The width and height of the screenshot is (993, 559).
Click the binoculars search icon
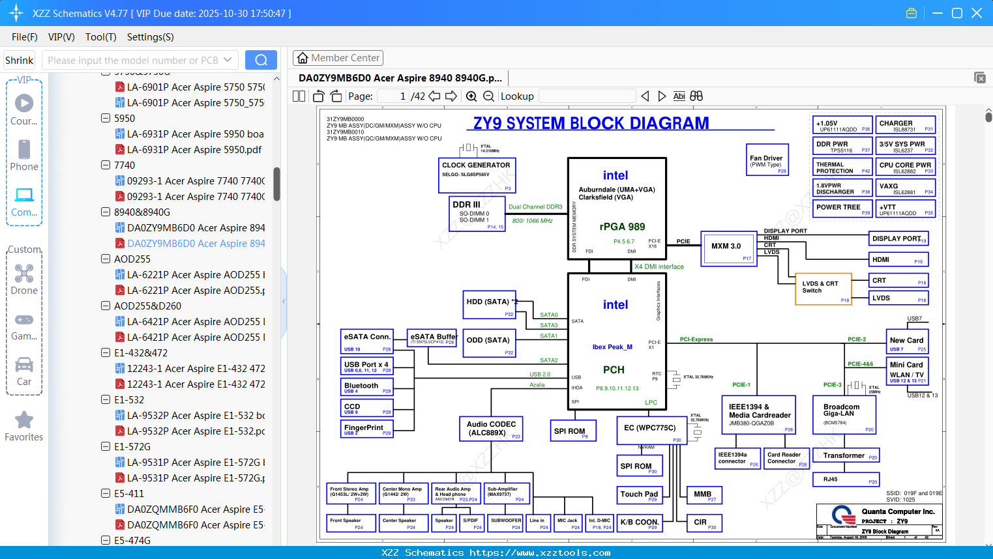click(696, 96)
